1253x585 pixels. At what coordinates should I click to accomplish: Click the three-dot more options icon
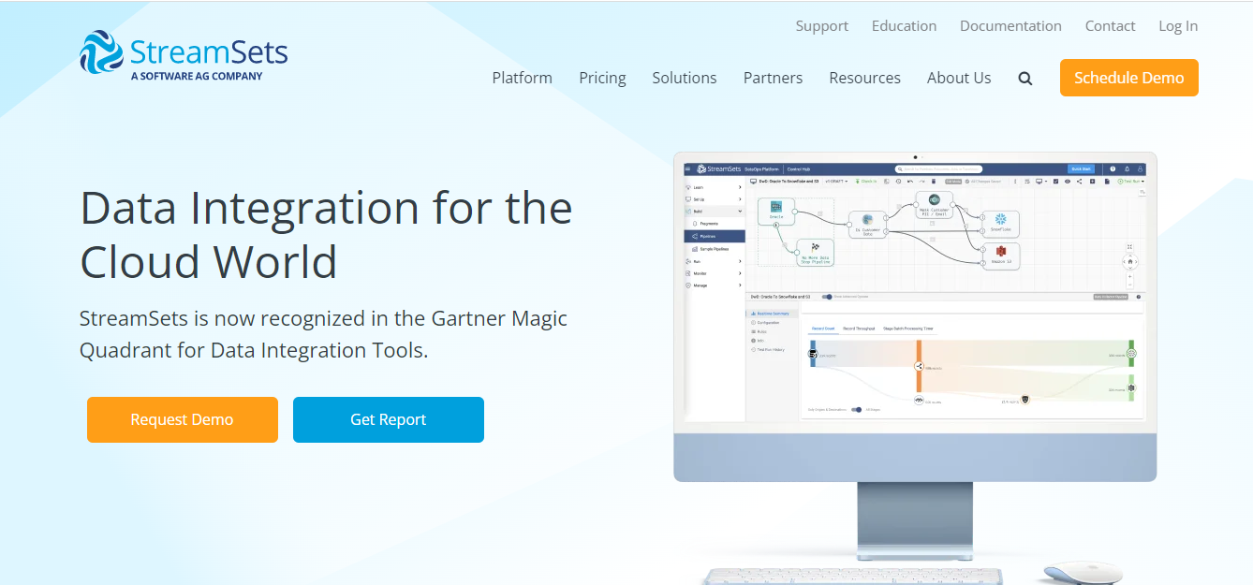click(x=1015, y=181)
